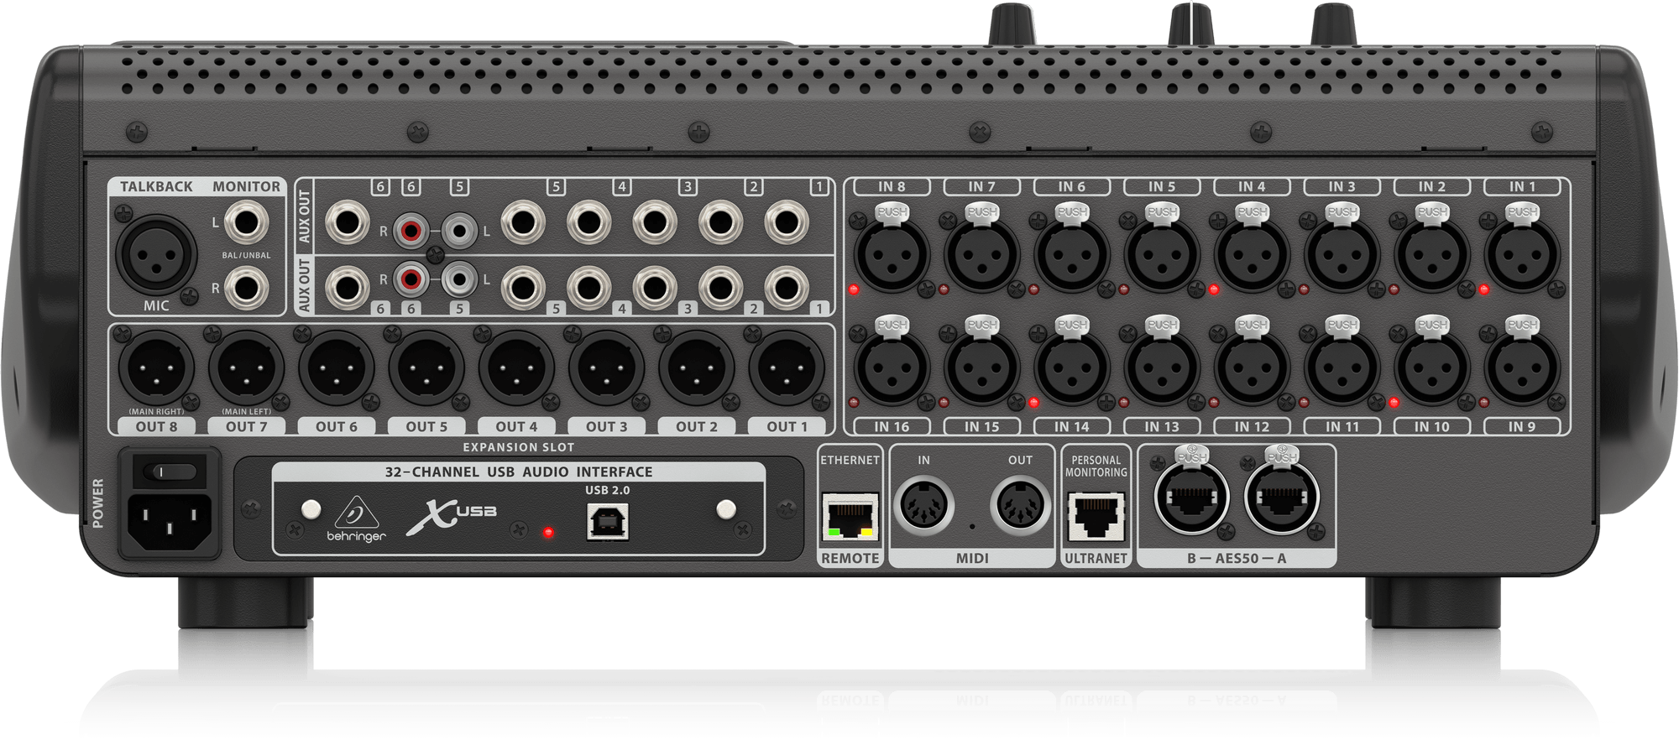Image resolution: width=1679 pixels, height=740 pixels.
Task: Toggle the power rocker switch
Action: [172, 472]
